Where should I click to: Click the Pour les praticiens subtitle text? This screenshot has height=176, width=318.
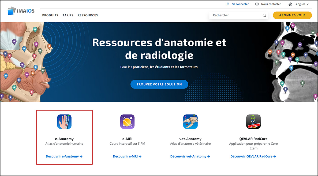(x=159, y=67)
